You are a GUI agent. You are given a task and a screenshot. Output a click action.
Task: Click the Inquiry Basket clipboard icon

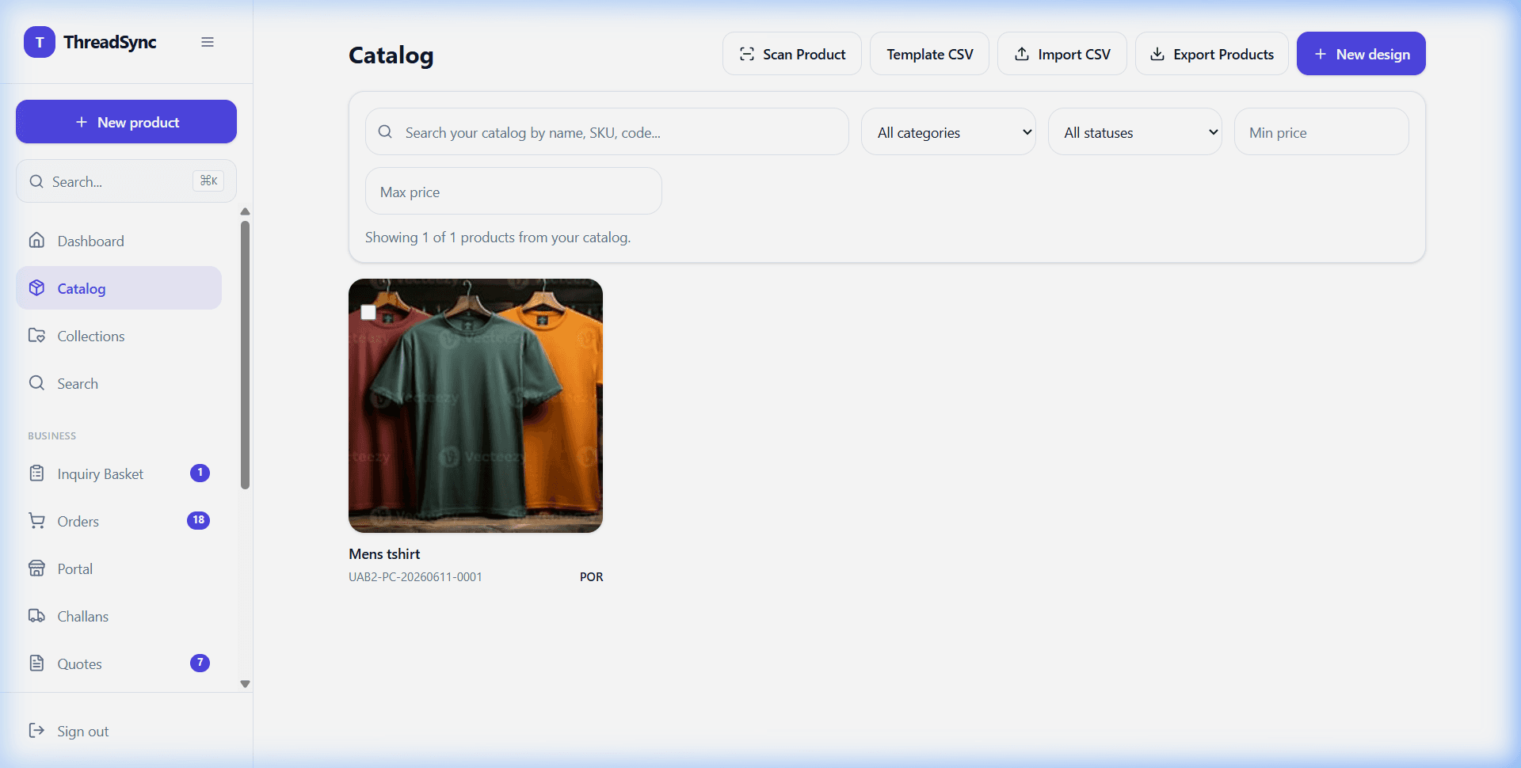click(36, 473)
